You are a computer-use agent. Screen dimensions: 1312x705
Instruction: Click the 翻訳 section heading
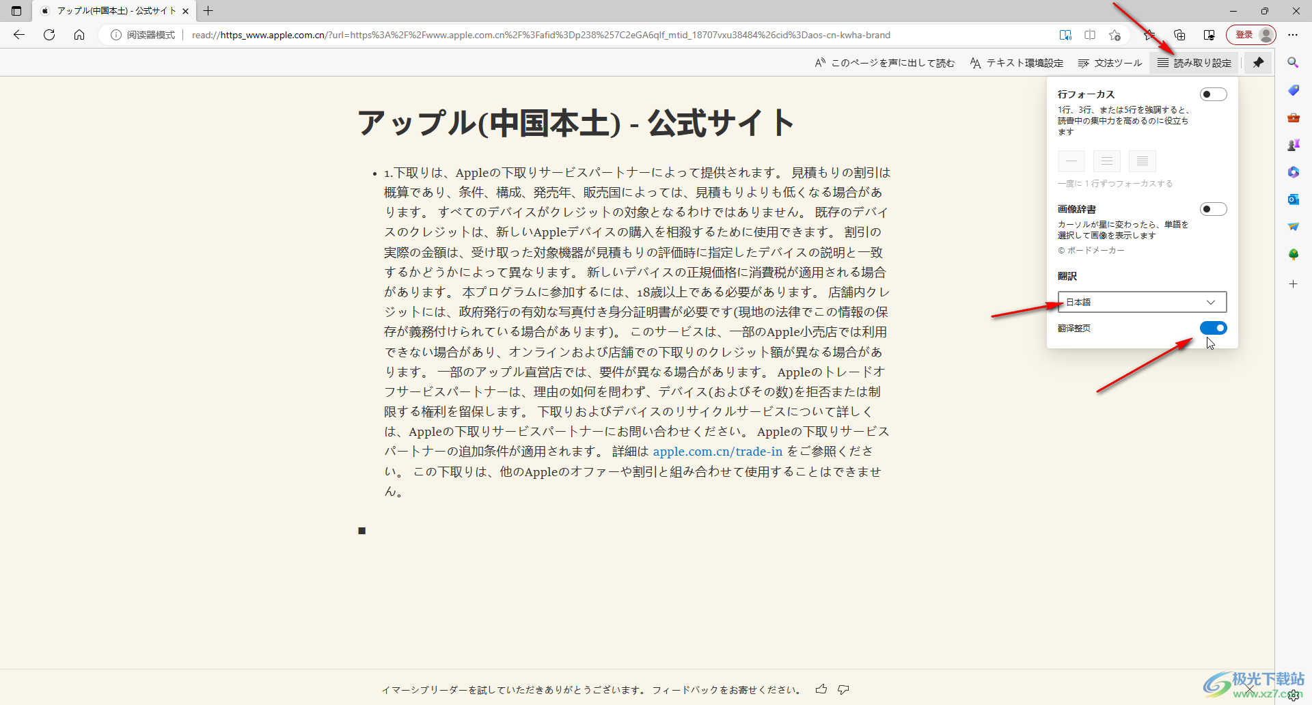[1067, 276]
